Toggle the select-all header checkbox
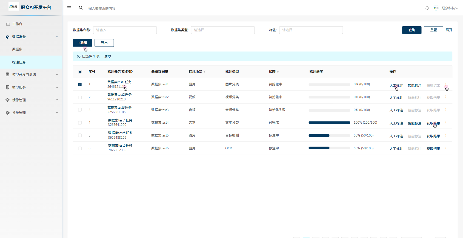The width and height of the screenshot is (463, 238). tap(80, 72)
